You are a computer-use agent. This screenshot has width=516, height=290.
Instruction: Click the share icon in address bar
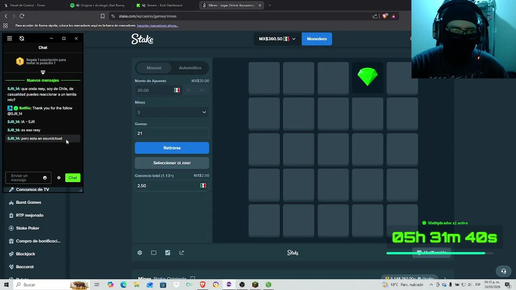click(x=375, y=16)
